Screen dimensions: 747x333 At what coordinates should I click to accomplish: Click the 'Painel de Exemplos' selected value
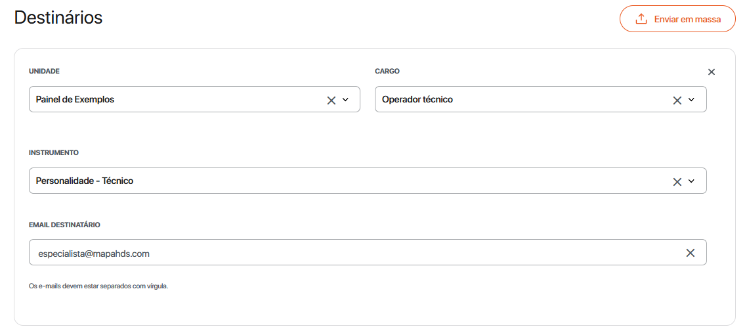[75, 100]
